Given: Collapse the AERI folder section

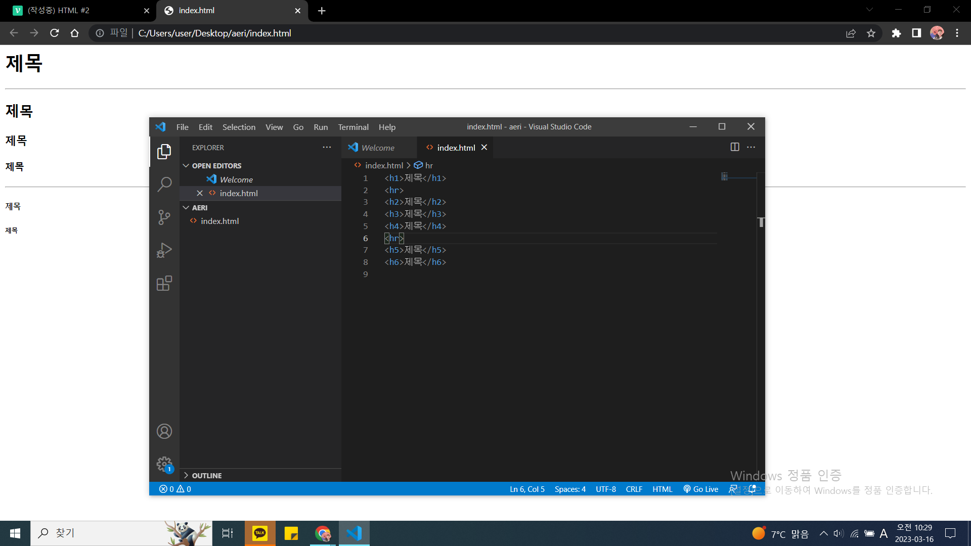Looking at the screenshot, I should click(x=199, y=208).
